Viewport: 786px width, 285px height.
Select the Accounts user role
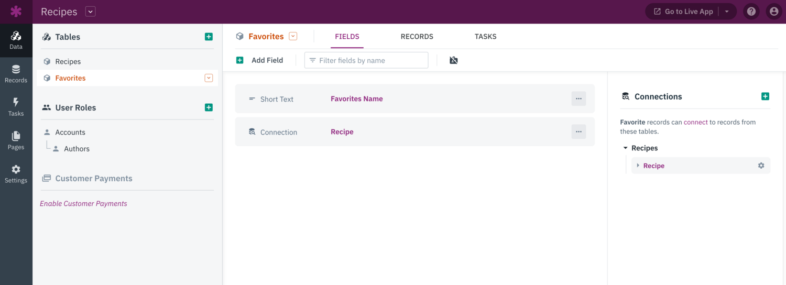pos(70,132)
